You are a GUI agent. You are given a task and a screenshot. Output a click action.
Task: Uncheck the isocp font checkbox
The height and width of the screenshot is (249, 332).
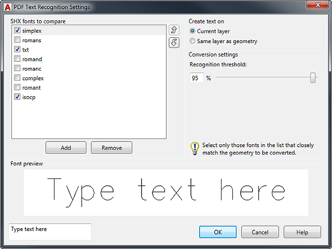click(x=17, y=97)
